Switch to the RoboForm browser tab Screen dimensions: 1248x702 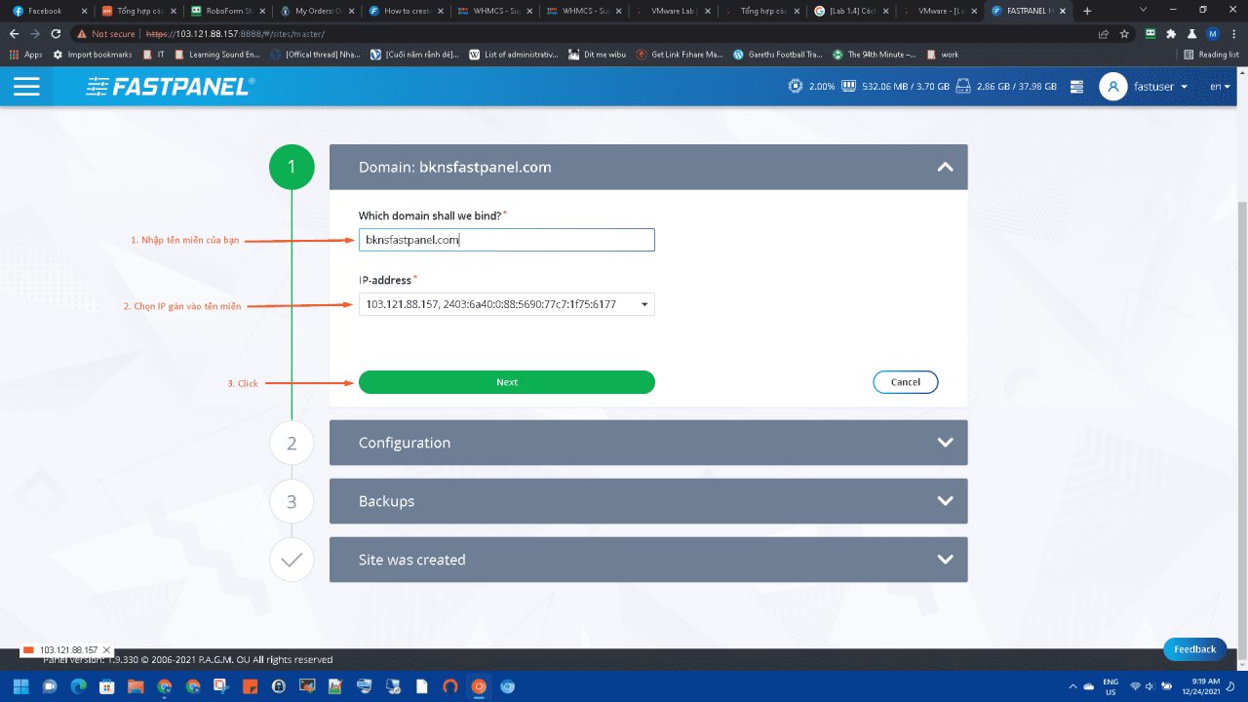click(227, 11)
